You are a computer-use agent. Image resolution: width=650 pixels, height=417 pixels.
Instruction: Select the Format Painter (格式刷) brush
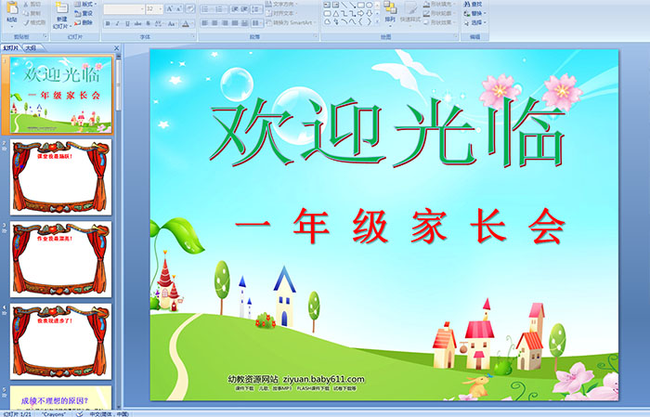tap(26, 22)
